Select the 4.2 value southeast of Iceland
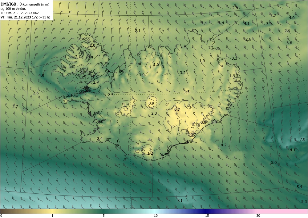 [x=224, y=145]
